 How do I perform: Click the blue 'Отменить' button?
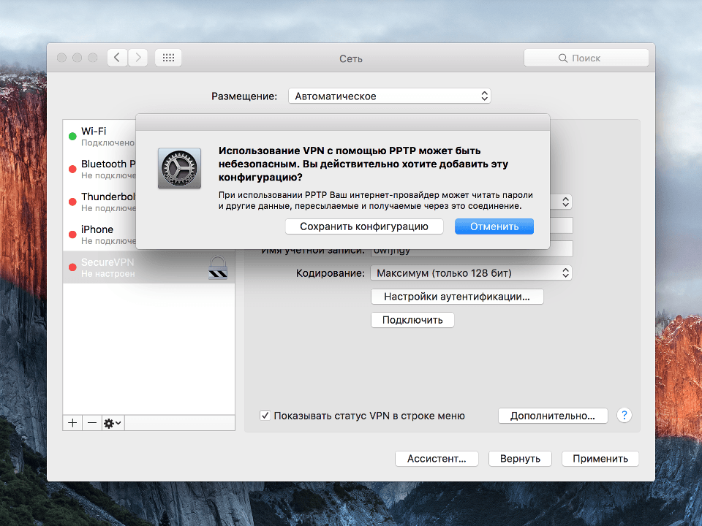tap(494, 226)
